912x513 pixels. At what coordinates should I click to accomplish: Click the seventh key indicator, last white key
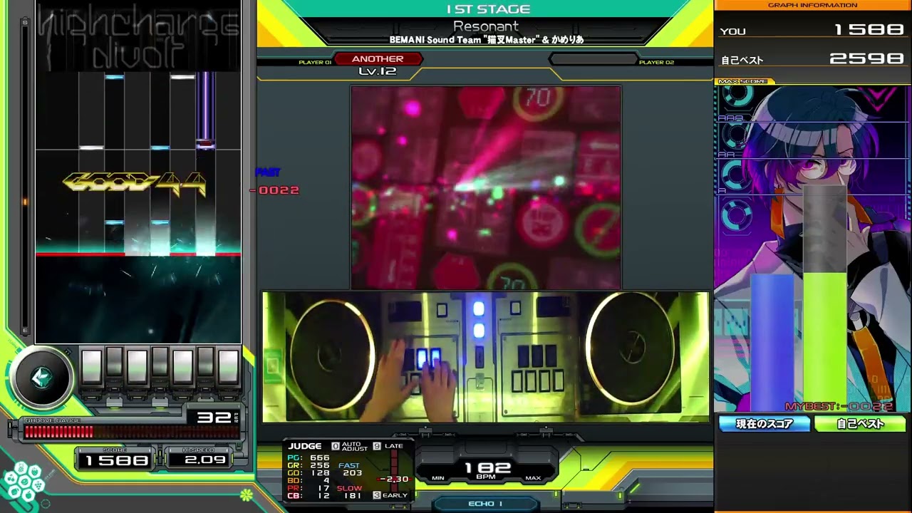(228, 367)
